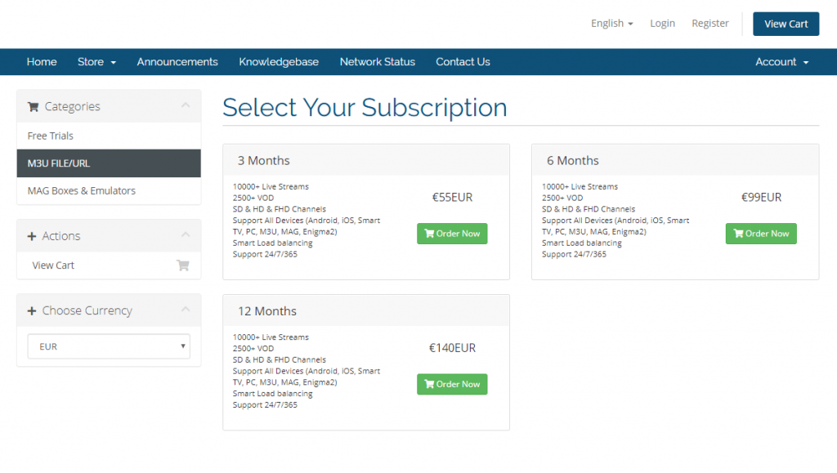The width and height of the screenshot is (837, 473).
Task: Click the 3 Months plan title
Action: [264, 160]
